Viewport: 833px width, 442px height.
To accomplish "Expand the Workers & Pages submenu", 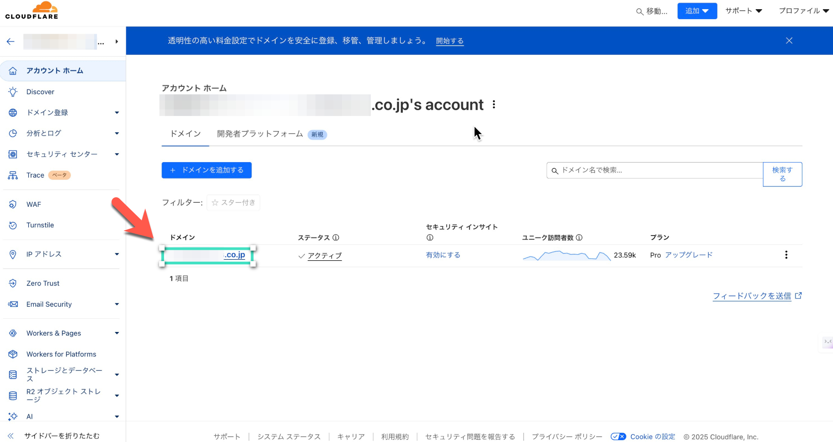I will [x=117, y=333].
